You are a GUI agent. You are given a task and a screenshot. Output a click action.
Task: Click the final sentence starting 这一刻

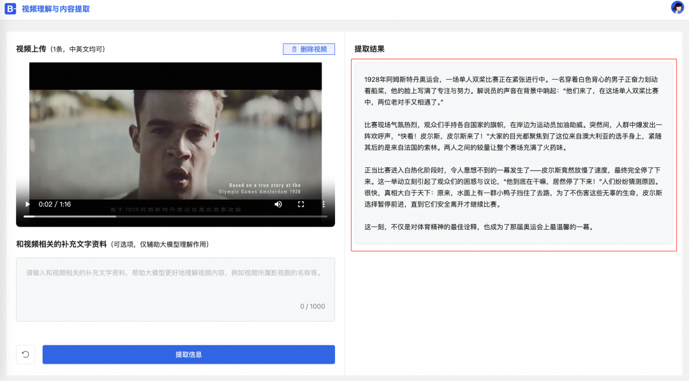coord(480,227)
